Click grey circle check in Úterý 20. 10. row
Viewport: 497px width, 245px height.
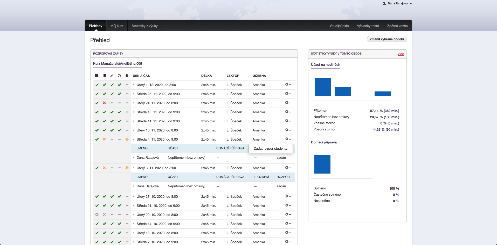(97, 215)
